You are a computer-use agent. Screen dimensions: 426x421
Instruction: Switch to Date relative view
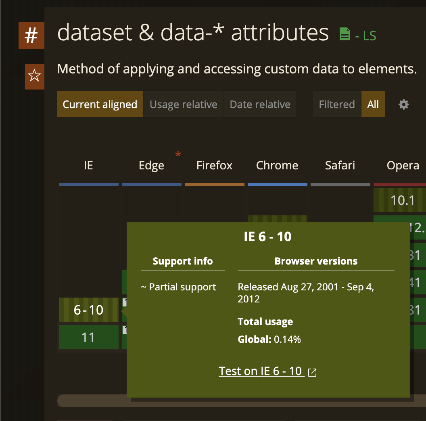click(x=260, y=104)
